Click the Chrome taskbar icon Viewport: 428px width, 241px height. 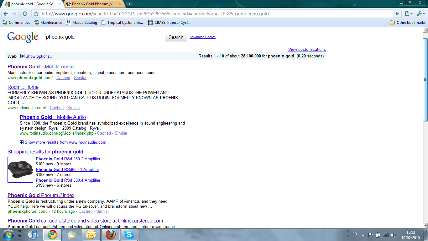[x=52, y=235]
